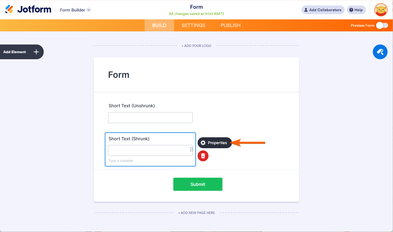Open the Help button
This screenshot has height=232, width=393.
point(356,10)
